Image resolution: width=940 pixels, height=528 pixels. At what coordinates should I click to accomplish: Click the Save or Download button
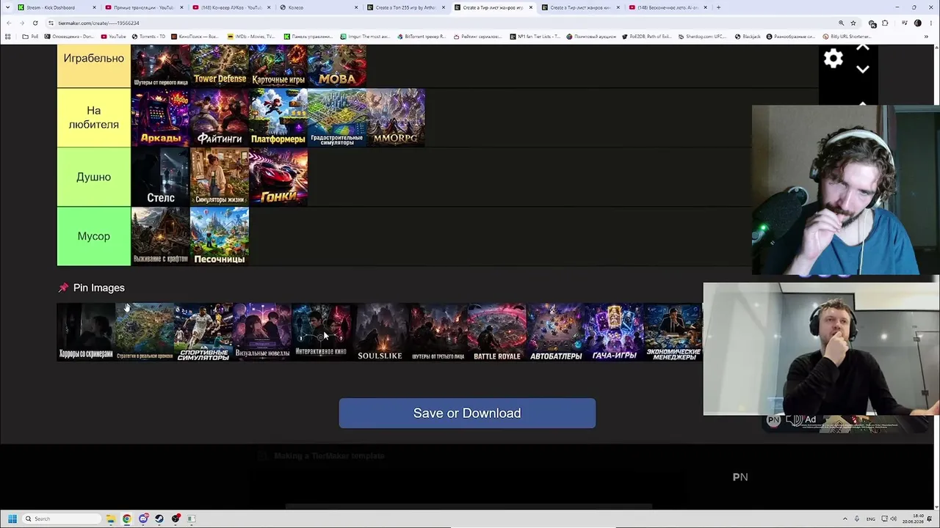pos(467,413)
